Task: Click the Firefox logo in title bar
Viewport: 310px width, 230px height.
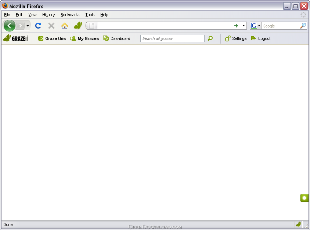Action: pos(5,6)
